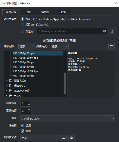This screenshot has height=142, width=119.
Task: Show timeline preview info icon
Action: tap(72, 138)
